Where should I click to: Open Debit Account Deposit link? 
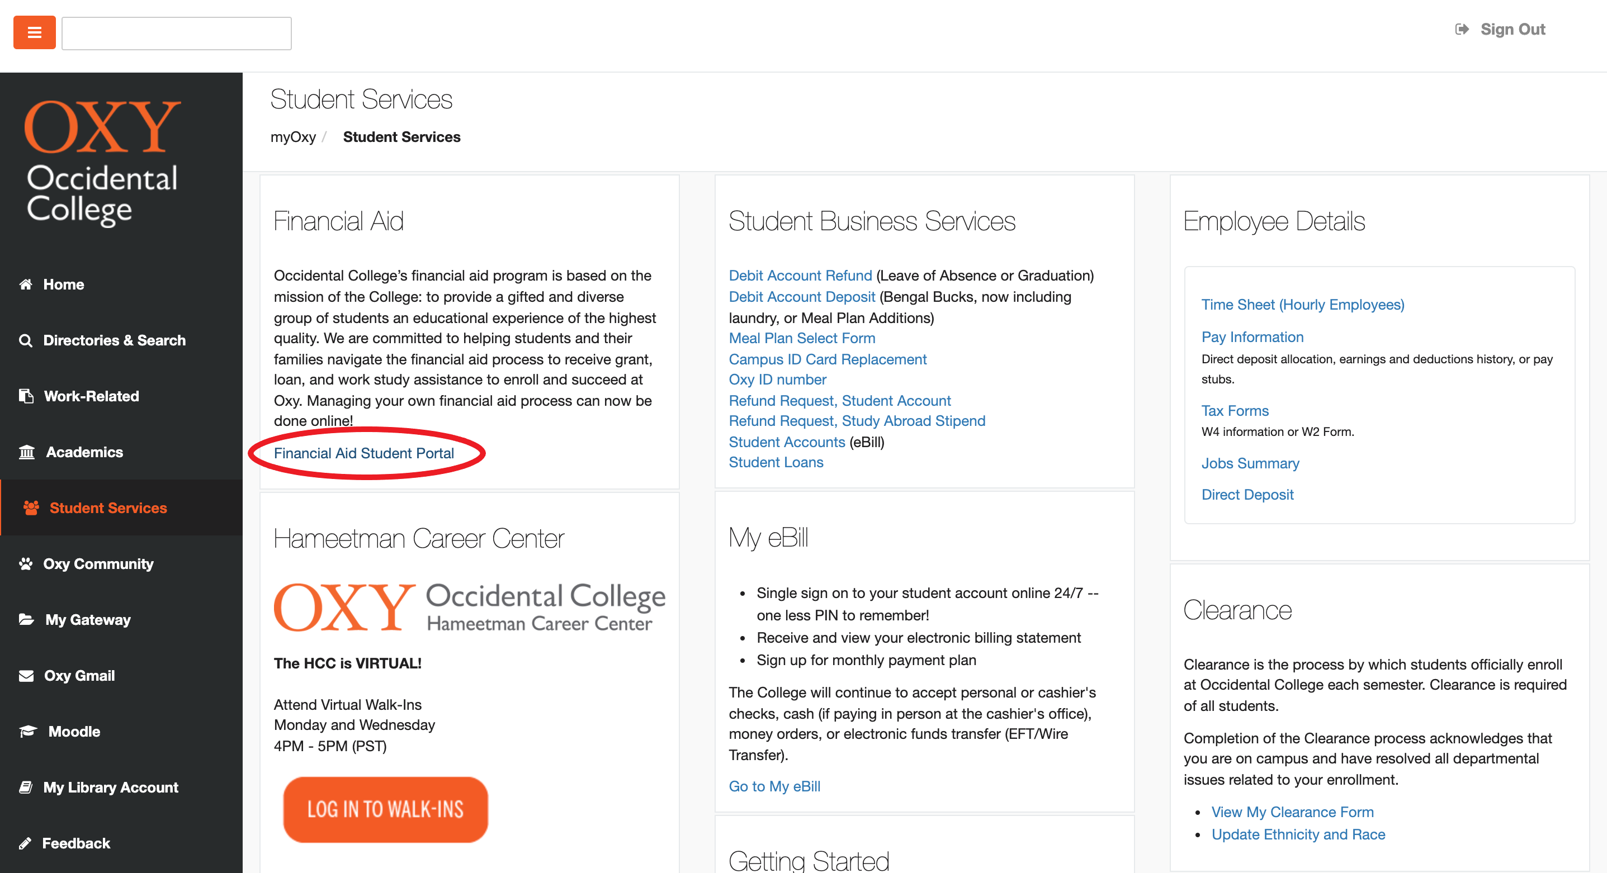(x=802, y=297)
